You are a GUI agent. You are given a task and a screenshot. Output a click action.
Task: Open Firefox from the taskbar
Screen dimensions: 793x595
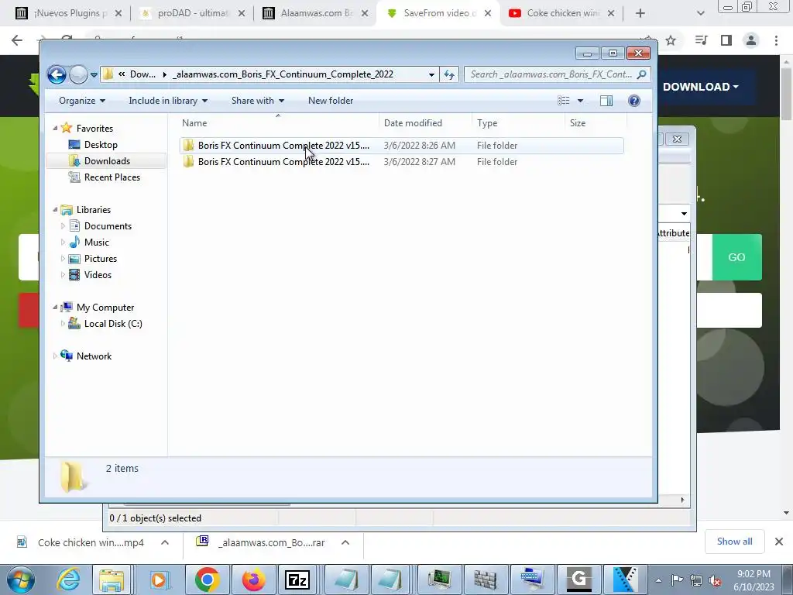pos(253,580)
